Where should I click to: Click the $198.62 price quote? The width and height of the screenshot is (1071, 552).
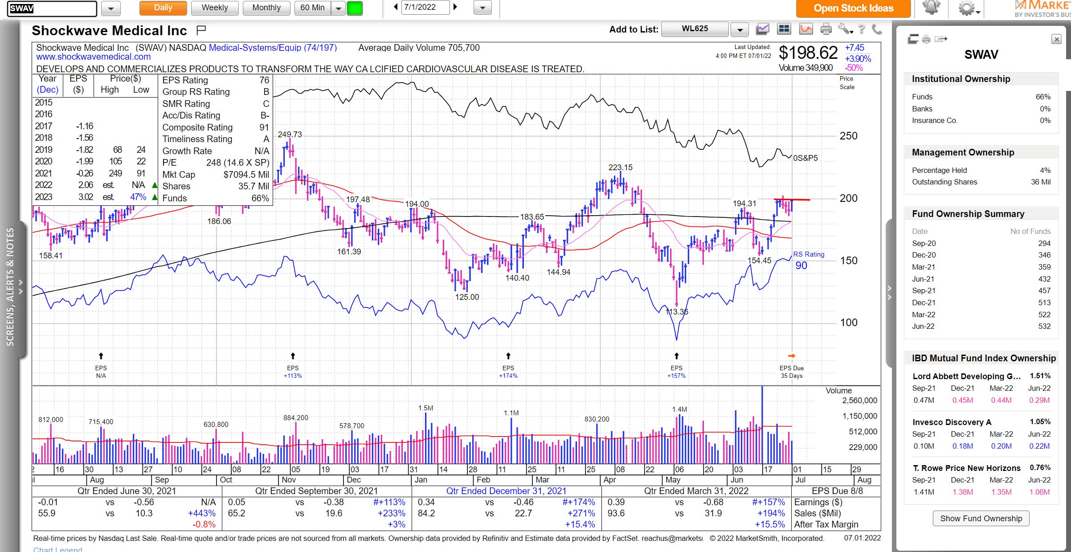point(808,53)
